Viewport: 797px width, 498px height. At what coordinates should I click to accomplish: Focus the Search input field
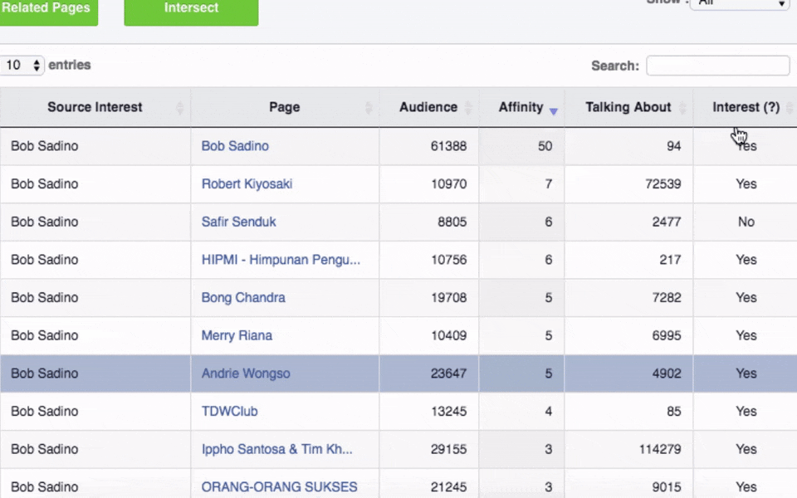(717, 66)
